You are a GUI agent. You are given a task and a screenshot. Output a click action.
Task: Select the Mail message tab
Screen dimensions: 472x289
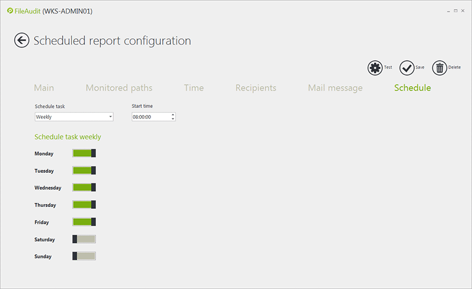click(x=335, y=88)
